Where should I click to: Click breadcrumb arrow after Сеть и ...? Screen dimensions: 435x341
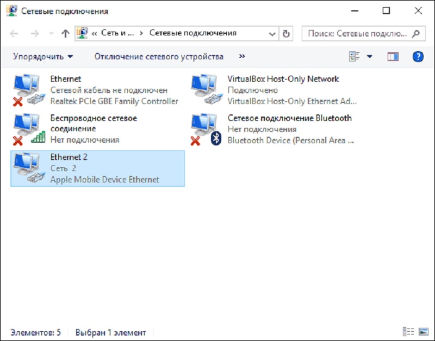tap(141, 33)
